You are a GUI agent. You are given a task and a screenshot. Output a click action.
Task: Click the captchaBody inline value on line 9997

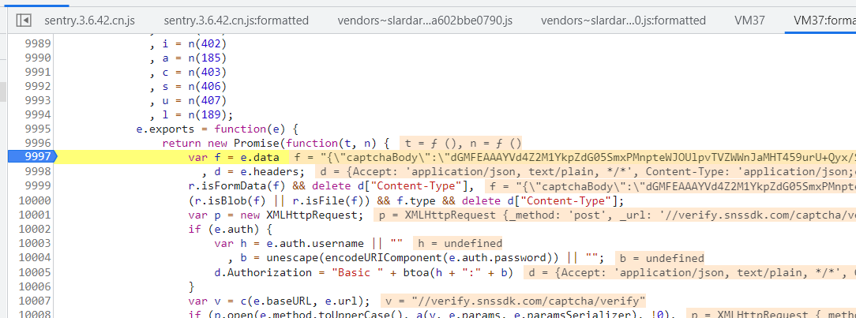(573, 158)
